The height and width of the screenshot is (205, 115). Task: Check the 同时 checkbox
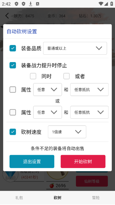point(33,76)
